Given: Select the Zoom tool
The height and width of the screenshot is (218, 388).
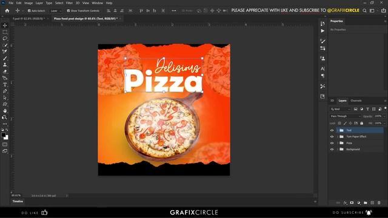Looking at the screenshot, I should (x=5, y=117).
